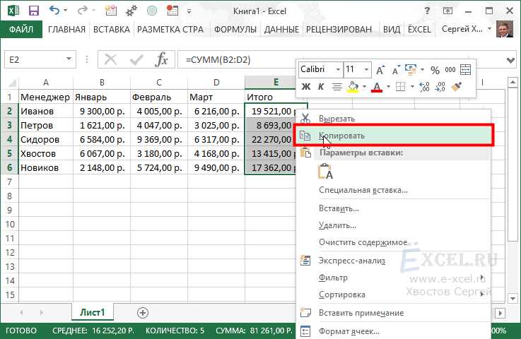521x339 pixels.
Task: Open account menu Сергей Х...
Action: pos(466,29)
